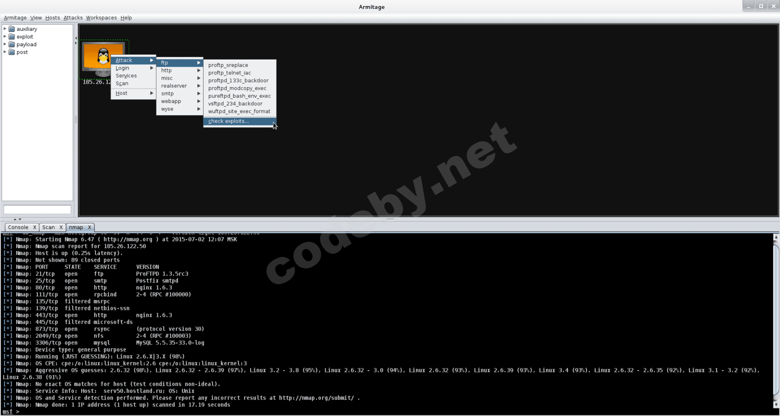This screenshot has width=780, height=416.
Task: Click check exploits... in the ftp submenu
Action: point(240,121)
